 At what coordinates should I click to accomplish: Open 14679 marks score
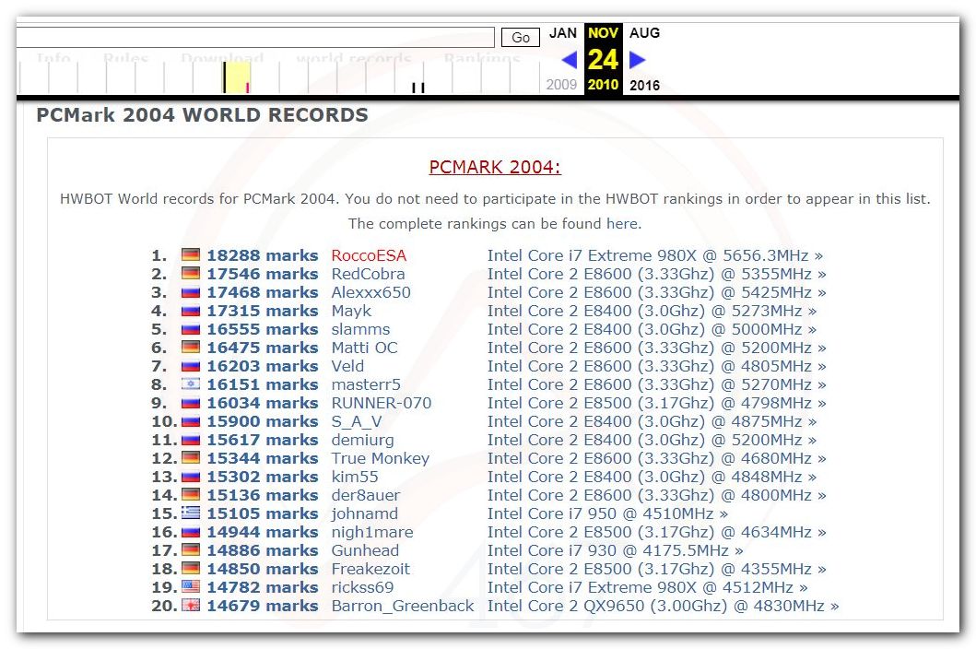pos(262,606)
